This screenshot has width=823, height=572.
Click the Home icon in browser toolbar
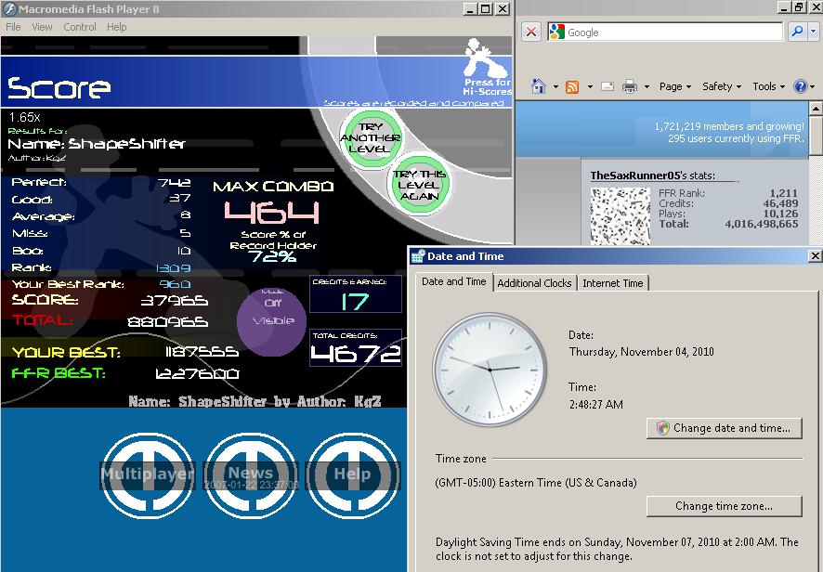(x=538, y=86)
